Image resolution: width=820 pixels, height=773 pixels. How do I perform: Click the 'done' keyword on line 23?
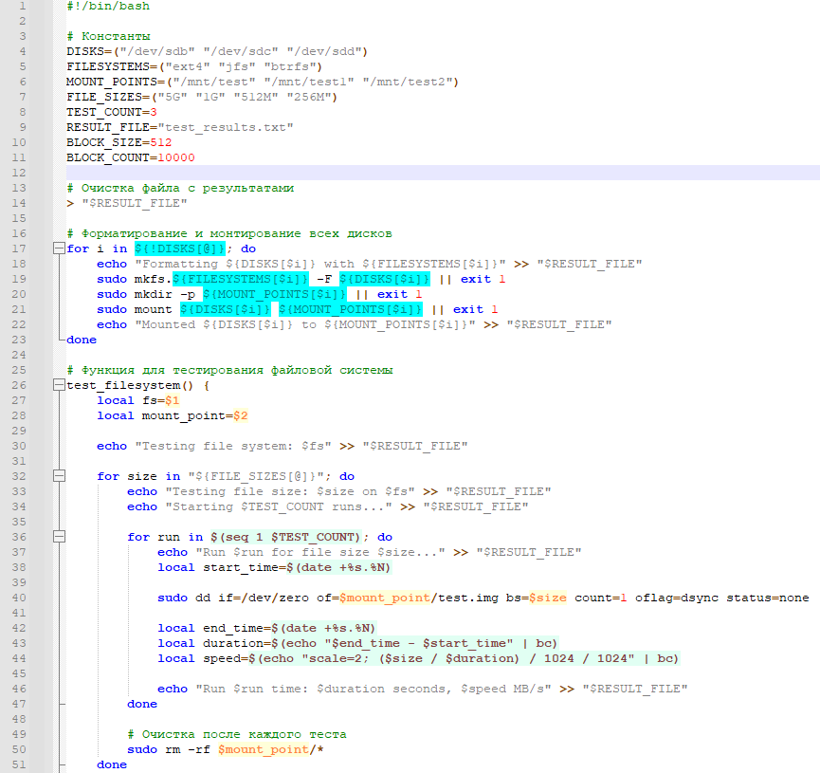[82, 340]
